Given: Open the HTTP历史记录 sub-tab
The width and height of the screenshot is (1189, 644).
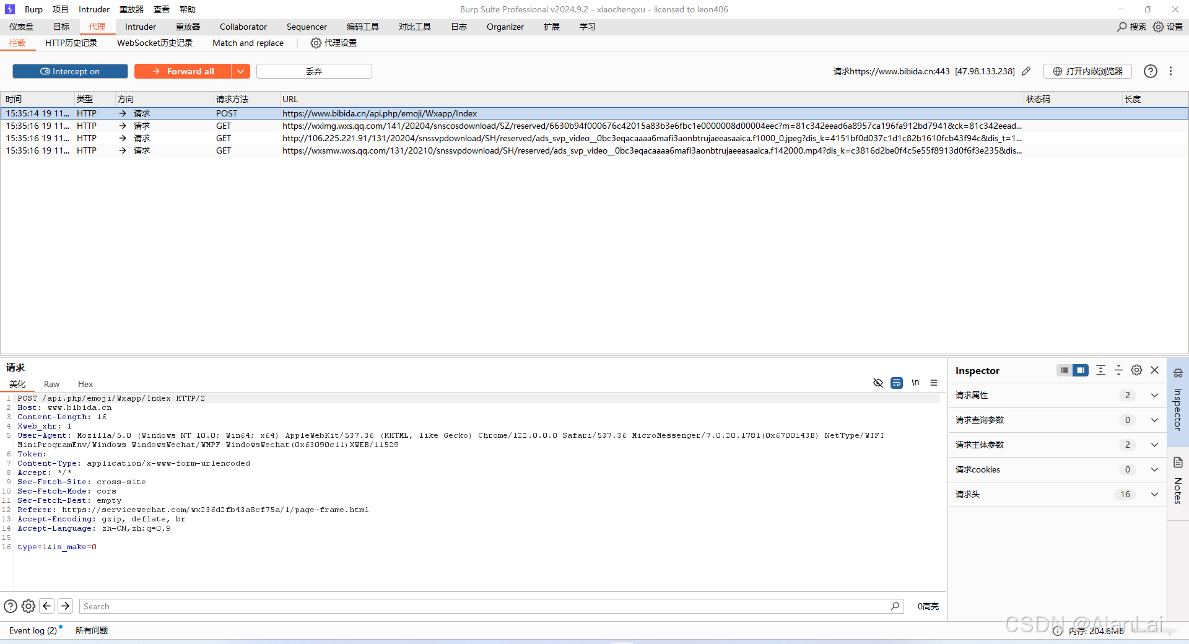Looking at the screenshot, I should pos(71,43).
